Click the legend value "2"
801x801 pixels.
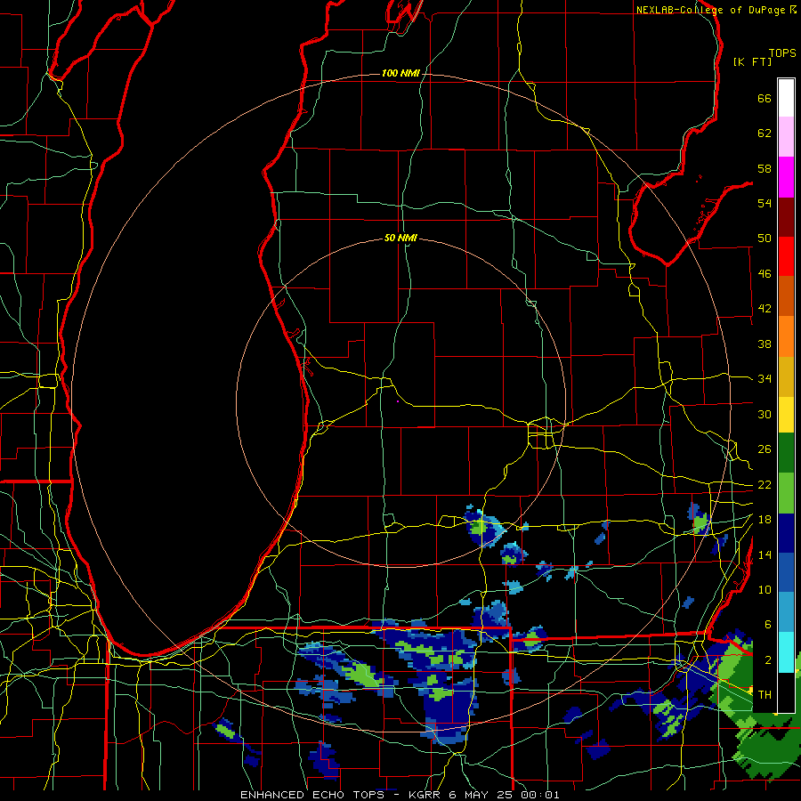(x=767, y=660)
